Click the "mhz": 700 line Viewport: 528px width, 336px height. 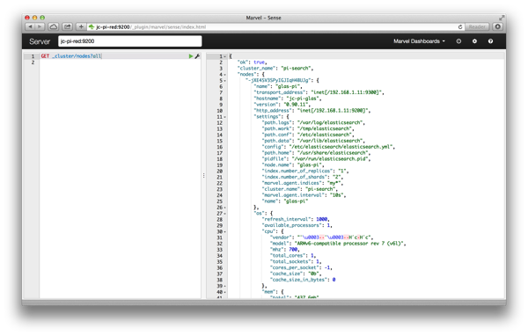pyautogui.click(x=284, y=250)
